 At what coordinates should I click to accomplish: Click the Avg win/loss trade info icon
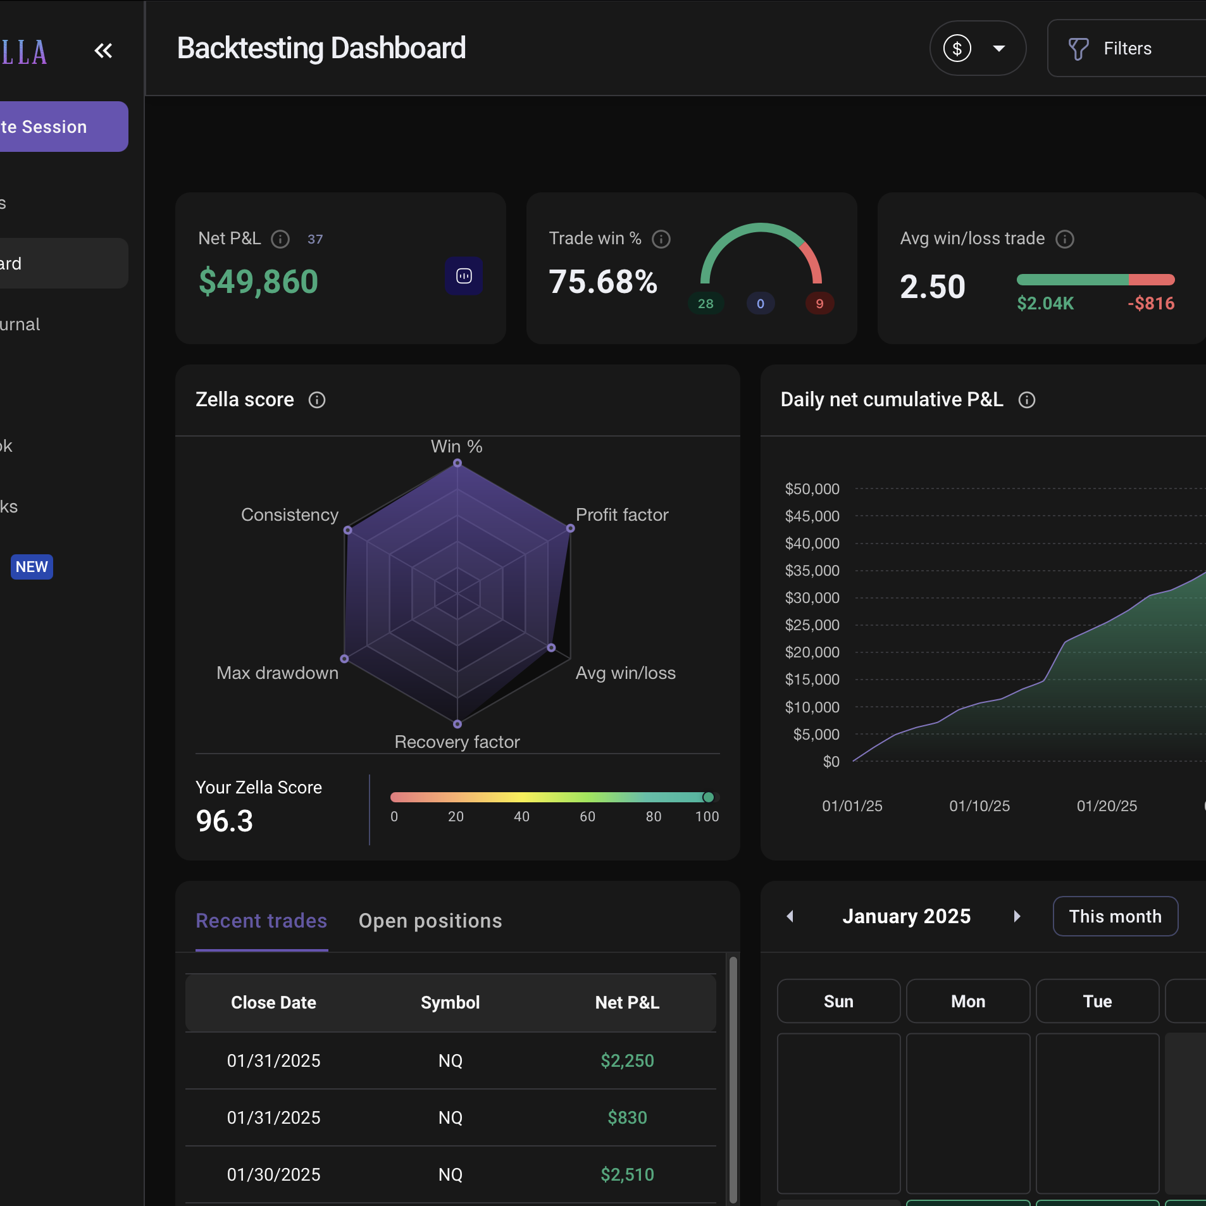[1065, 239]
